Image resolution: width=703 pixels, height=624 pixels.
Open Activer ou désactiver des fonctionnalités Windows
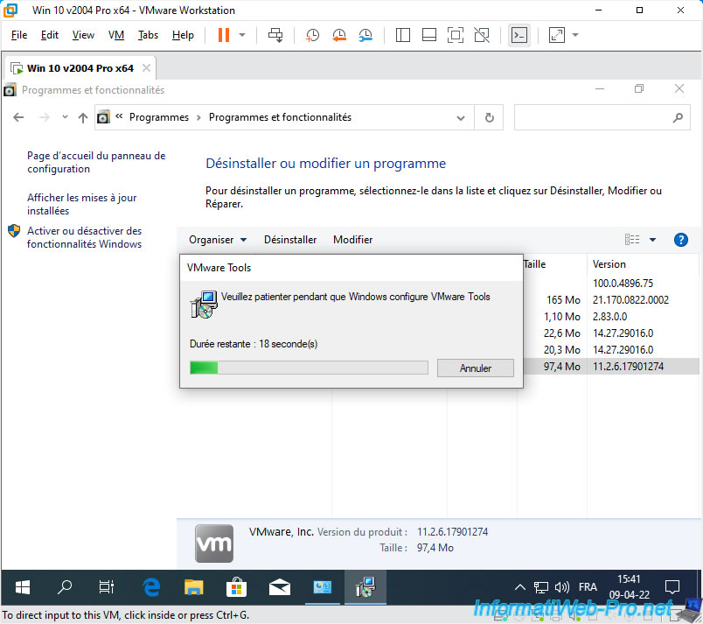point(84,237)
